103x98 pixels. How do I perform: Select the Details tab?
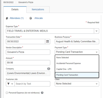click(15, 10)
